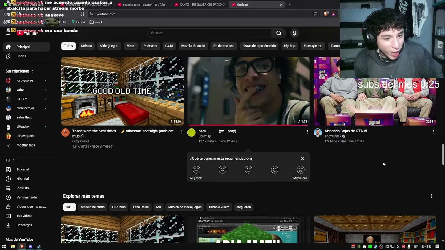Image resolution: width=445 pixels, height=250 pixels.
Task: Open Tu canal in the sidebar
Action: click(26, 169)
